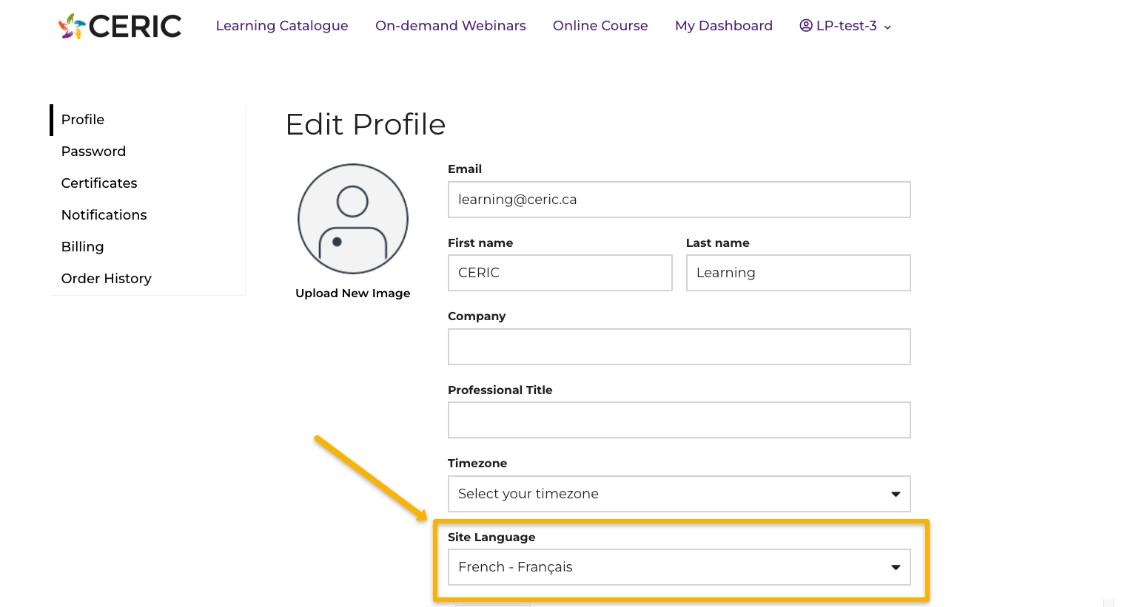Show Order History in the sidebar
The image size is (1148, 607).
[106, 279]
